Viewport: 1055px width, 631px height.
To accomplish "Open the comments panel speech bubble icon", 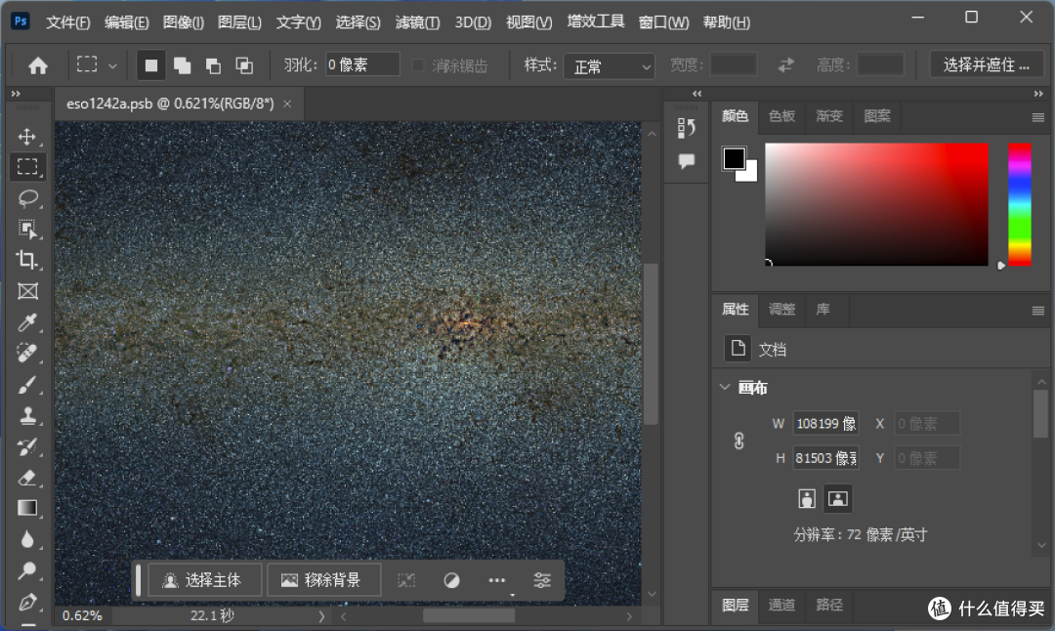I will click(x=687, y=161).
